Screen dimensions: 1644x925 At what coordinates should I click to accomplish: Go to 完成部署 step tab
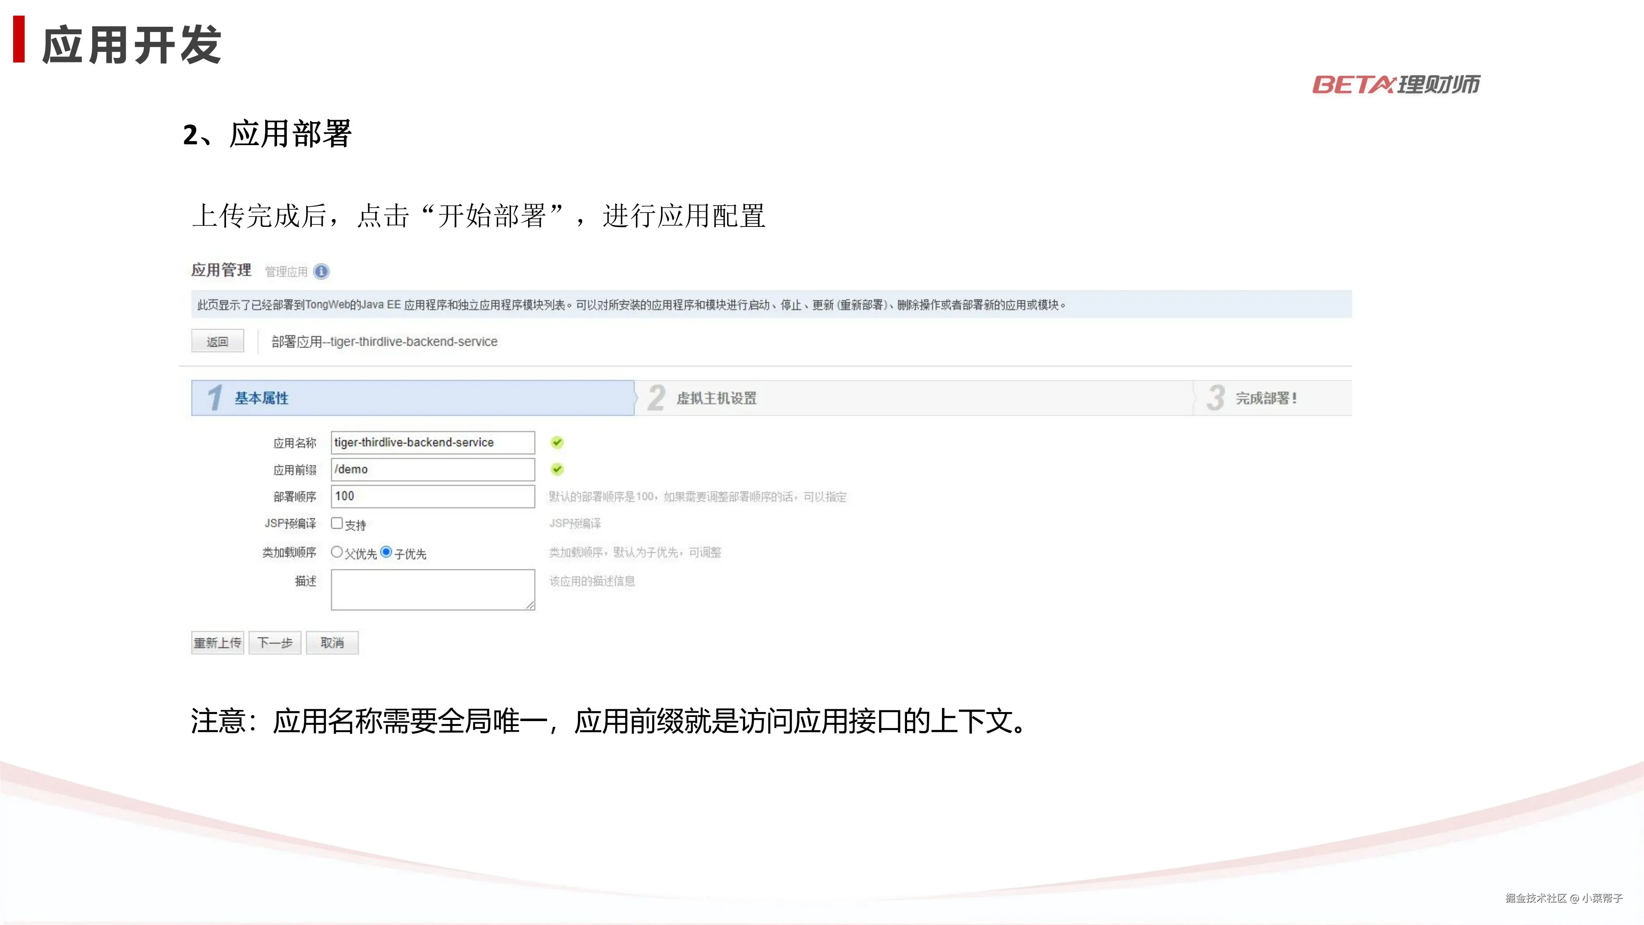1266,398
